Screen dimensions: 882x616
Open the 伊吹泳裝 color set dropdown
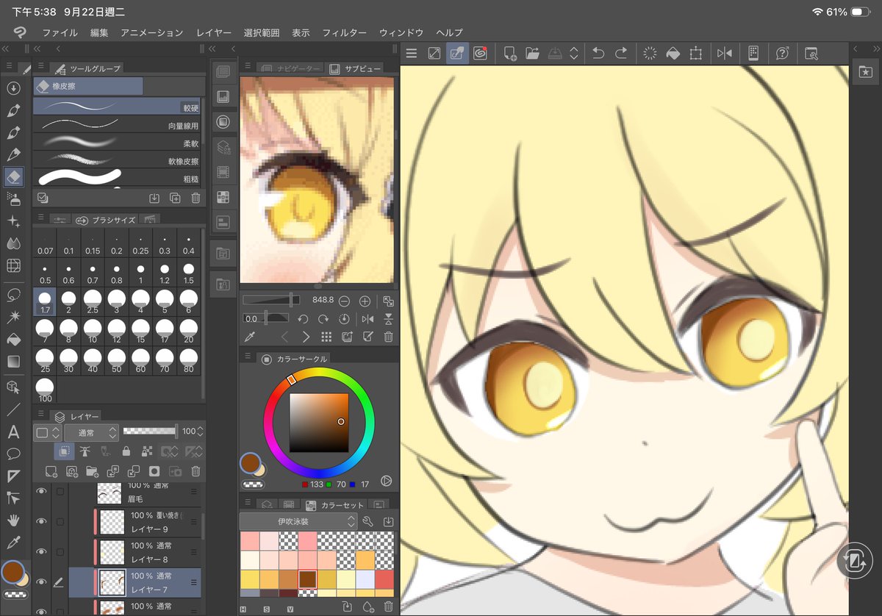point(298,521)
